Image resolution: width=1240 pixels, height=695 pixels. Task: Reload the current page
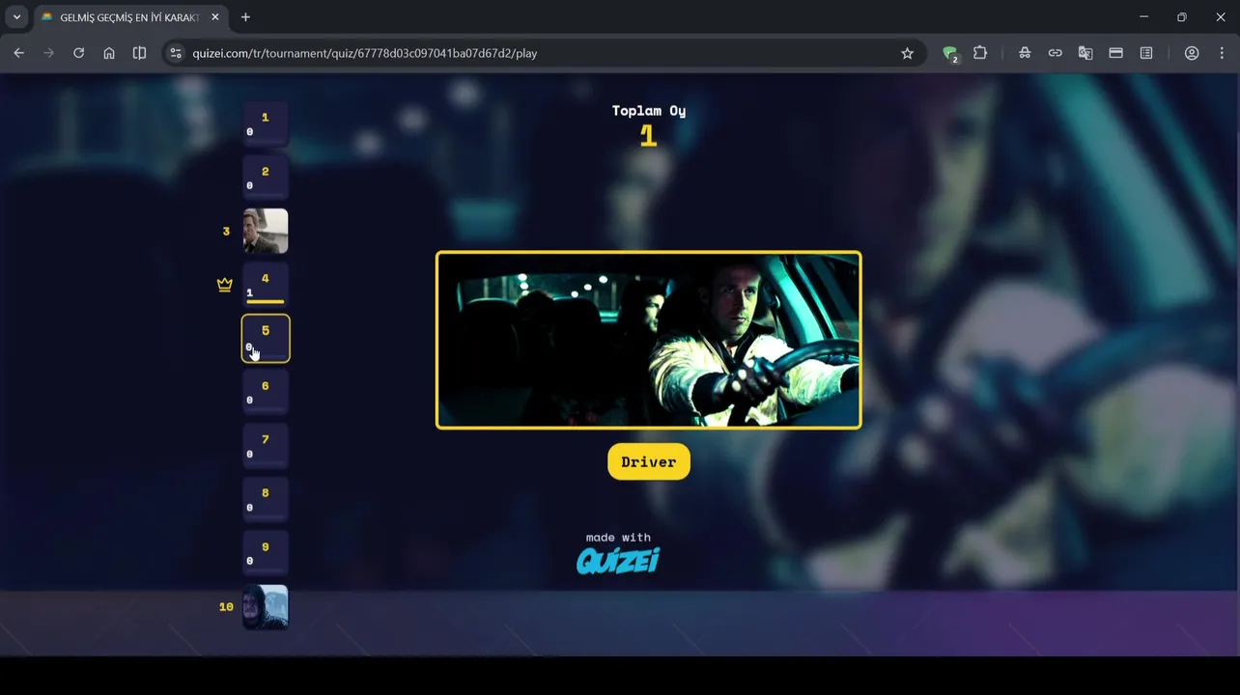78,53
